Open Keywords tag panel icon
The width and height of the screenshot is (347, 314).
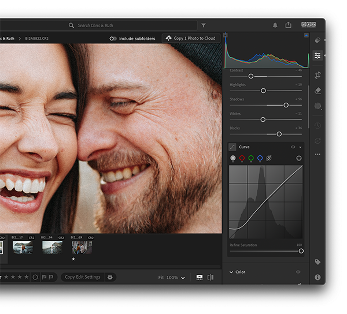[318, 262]
